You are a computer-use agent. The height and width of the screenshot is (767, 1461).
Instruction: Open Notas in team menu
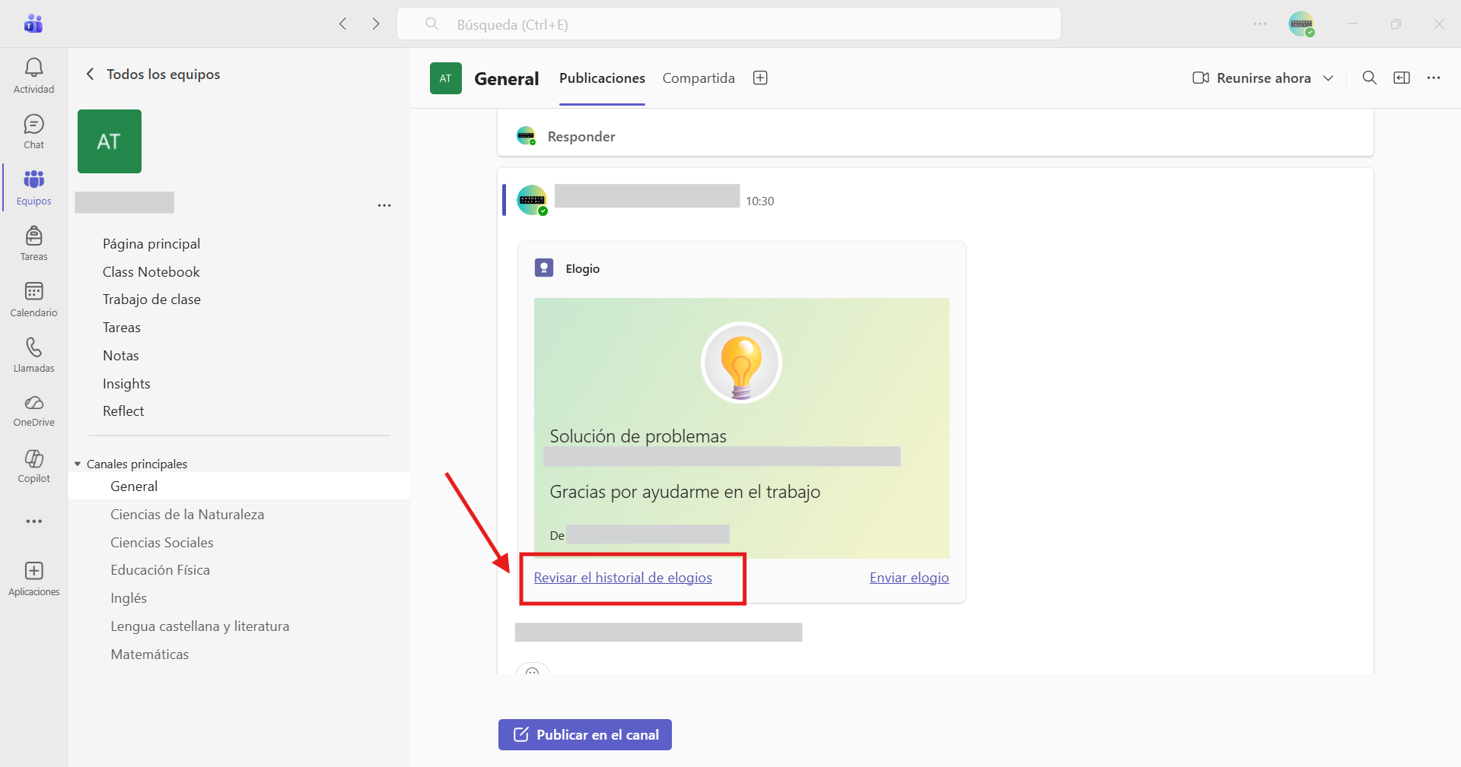[x=121, y=355]
